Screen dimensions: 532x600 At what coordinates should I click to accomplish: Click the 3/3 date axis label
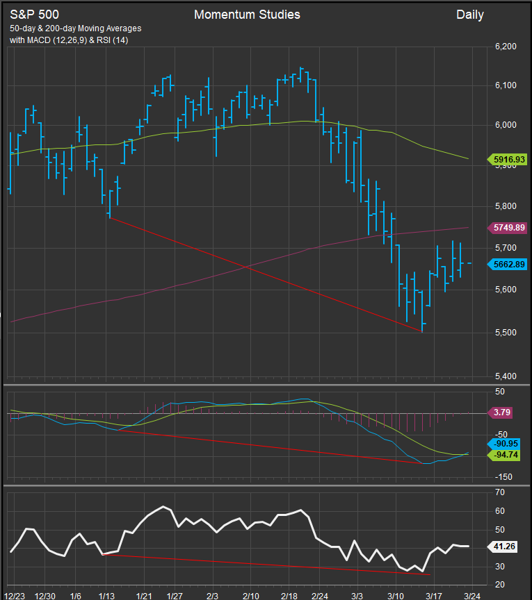(x=357, y=596)
